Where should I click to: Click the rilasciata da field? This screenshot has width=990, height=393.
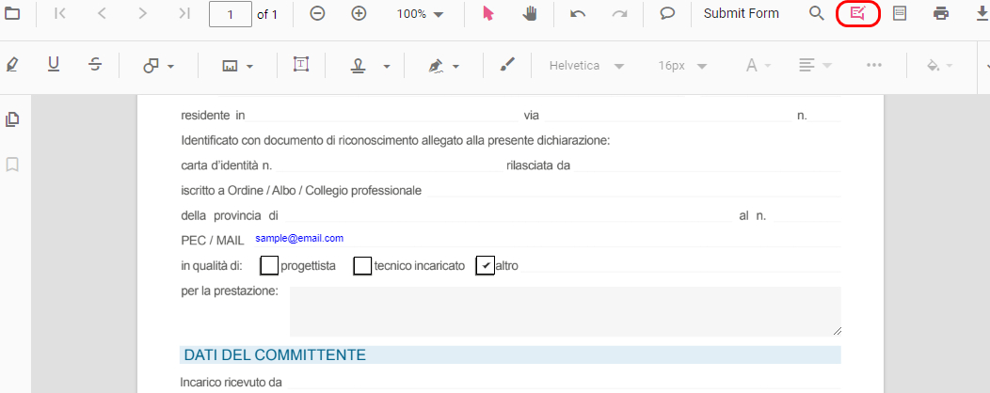pos(707,165)
